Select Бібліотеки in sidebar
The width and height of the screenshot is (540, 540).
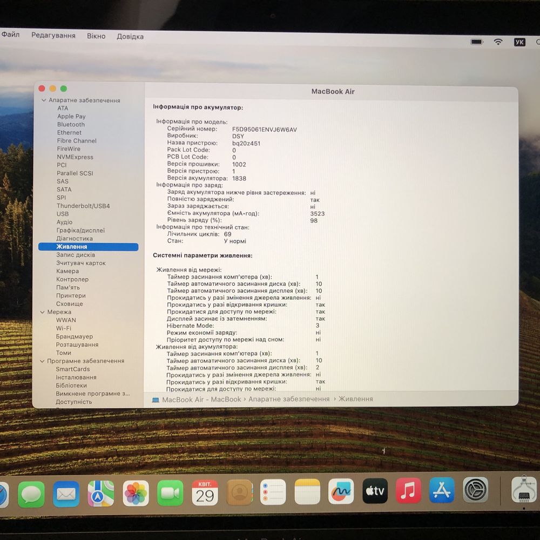(x=71, y=386)
